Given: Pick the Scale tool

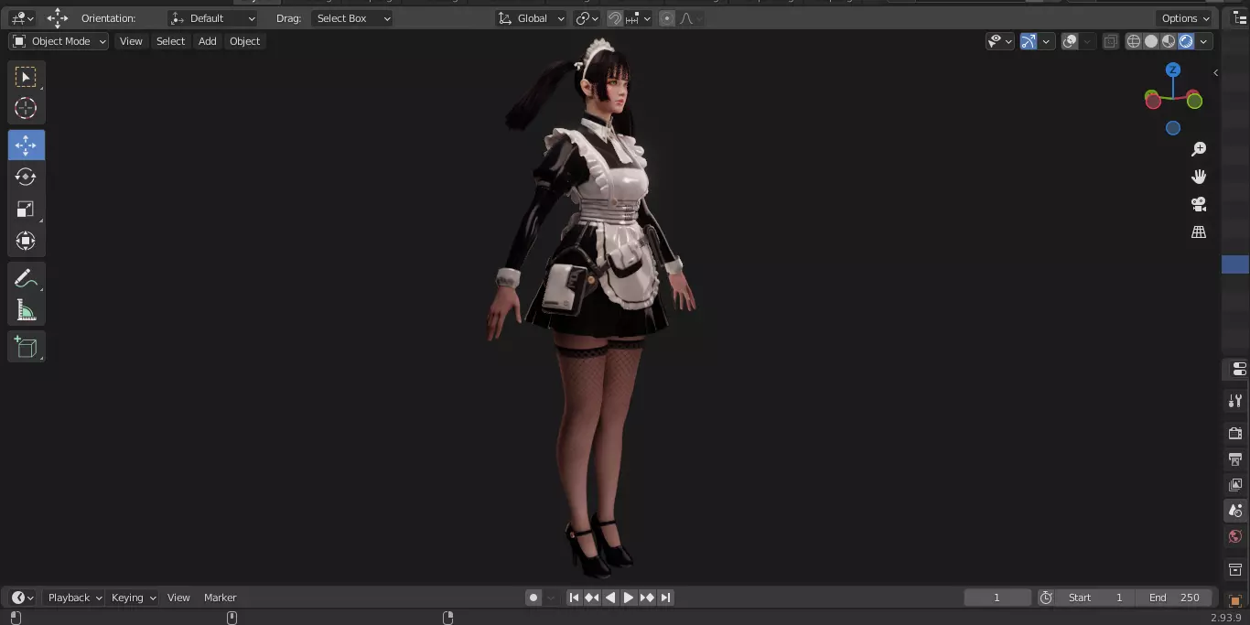Looking at the screenshot, I should [26, 210].
